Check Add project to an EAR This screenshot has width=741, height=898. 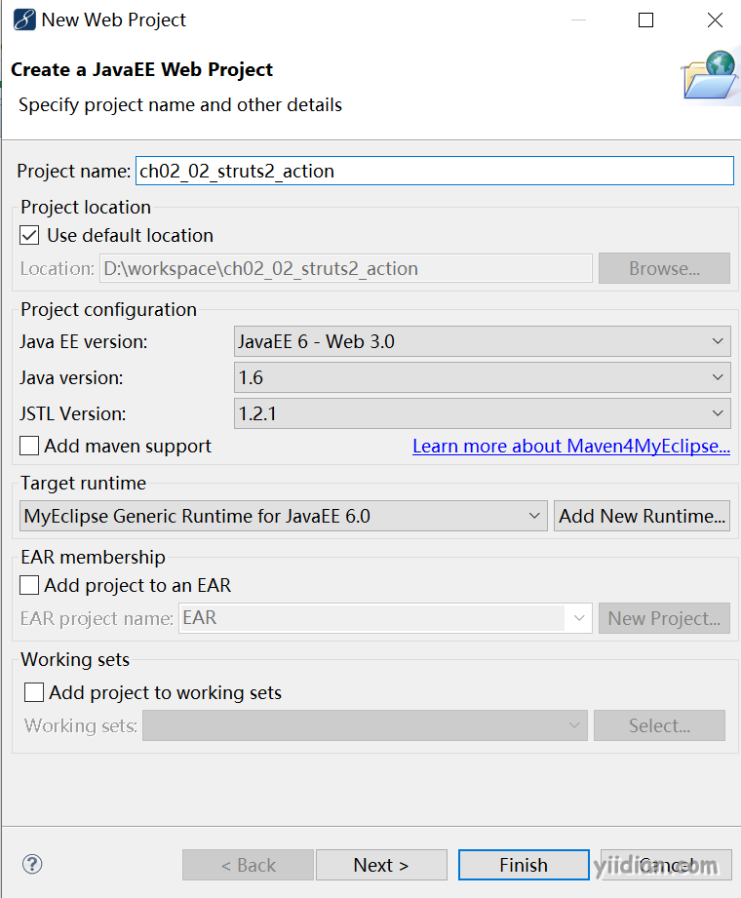coord(29,585)
